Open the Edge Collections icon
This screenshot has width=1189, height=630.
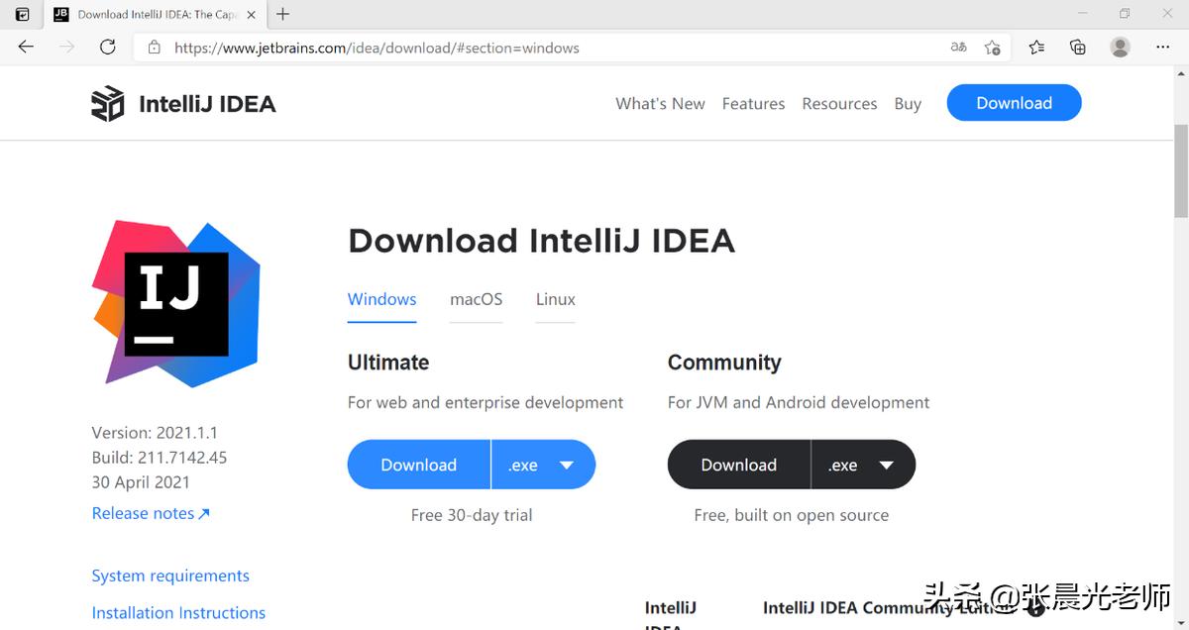coord(1078,47)
